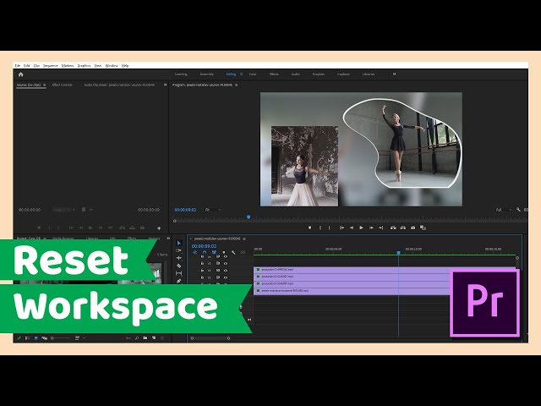
Task: Select the Pen tool in tools panel
Action: point(178,281)
